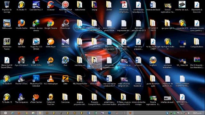Select Cool Edit Pro 2.1 shortcut
Image resolution: width=205 pixels, height=115 pixels.
click(36, 6)
